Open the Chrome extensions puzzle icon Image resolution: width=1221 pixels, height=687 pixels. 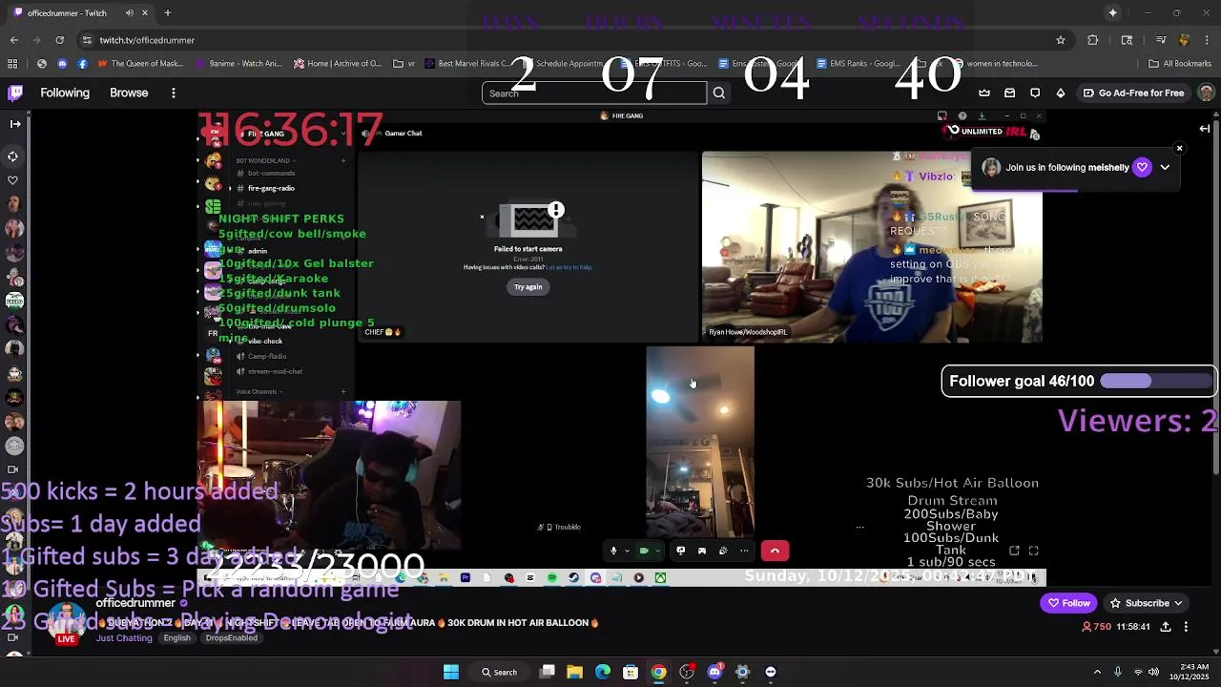coord(1093,40)
